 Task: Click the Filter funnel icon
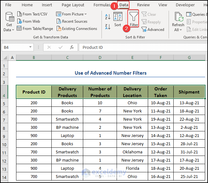[134, 17]
